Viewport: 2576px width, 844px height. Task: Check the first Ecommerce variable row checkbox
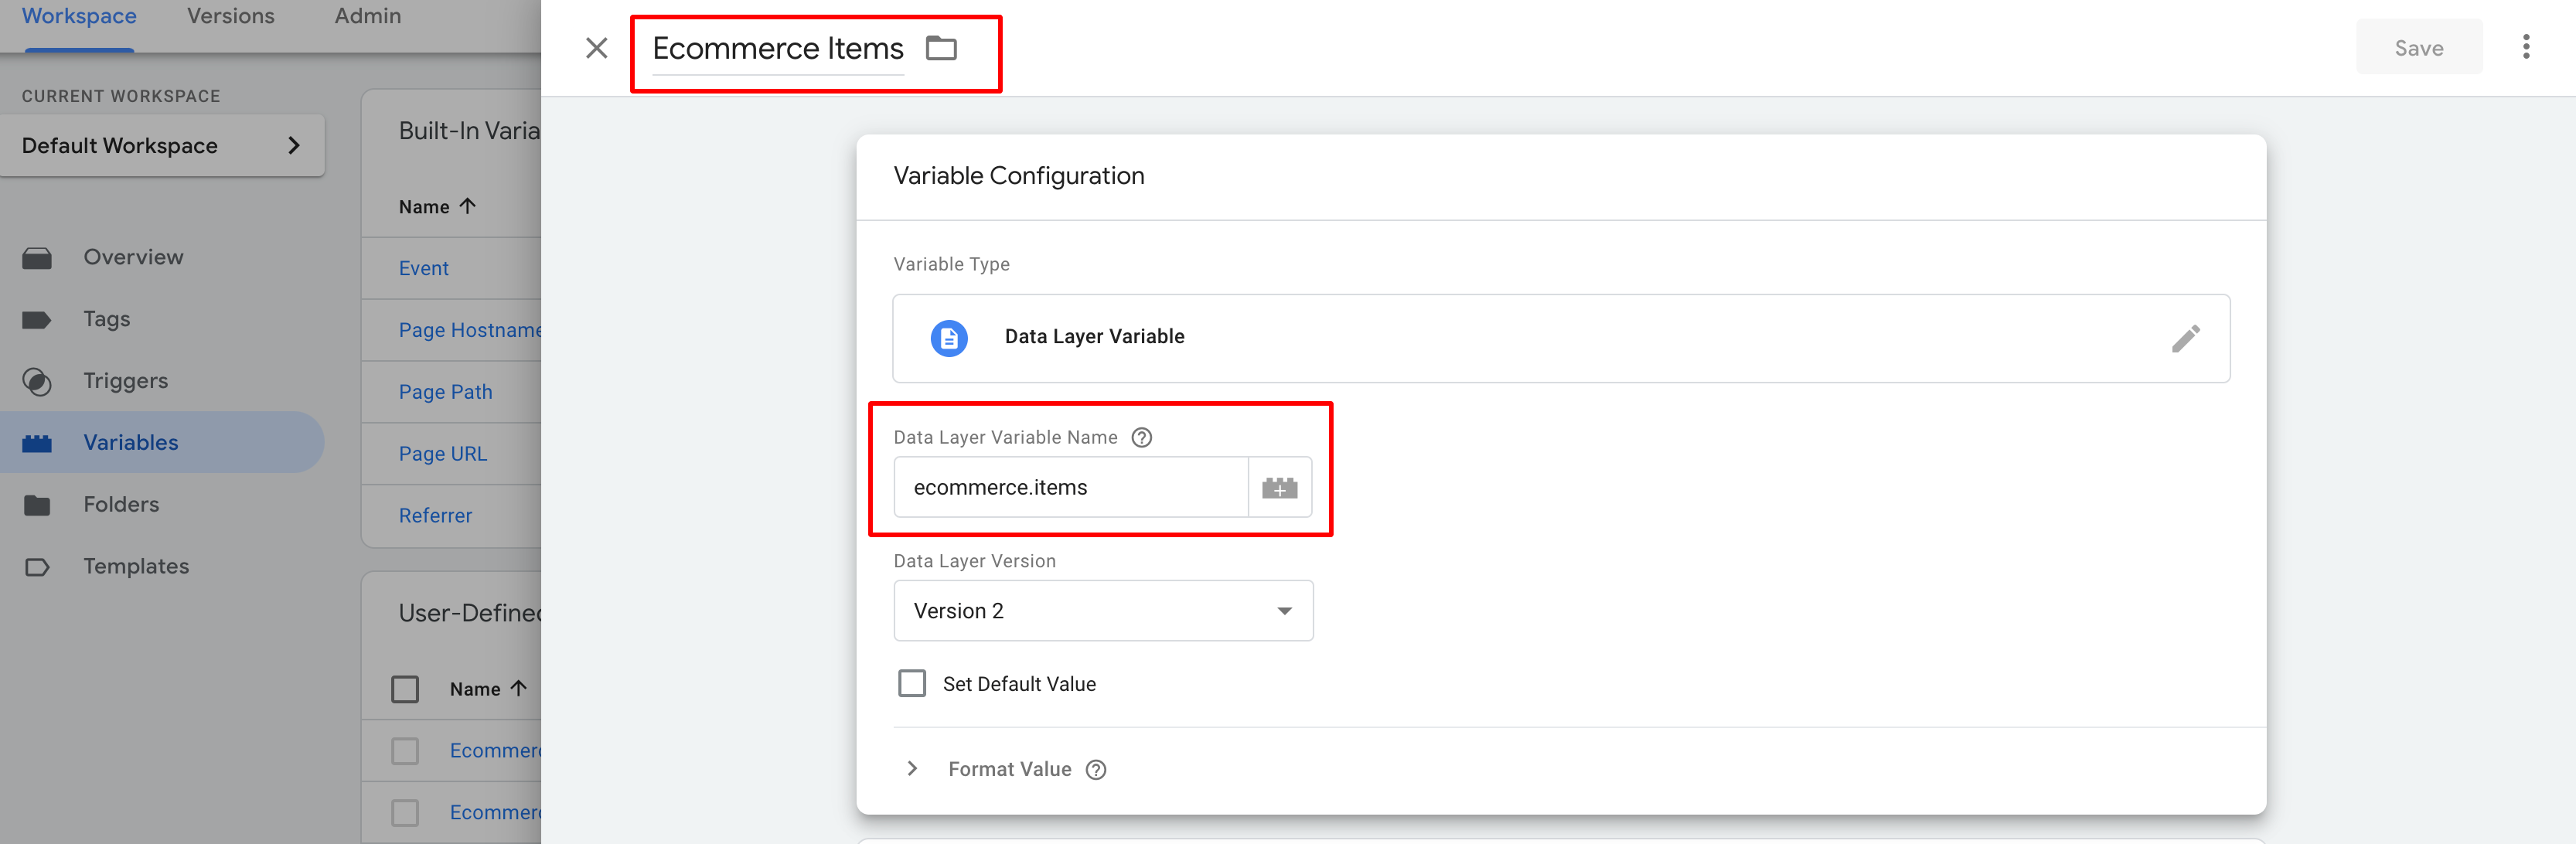[x=405, y=751]
